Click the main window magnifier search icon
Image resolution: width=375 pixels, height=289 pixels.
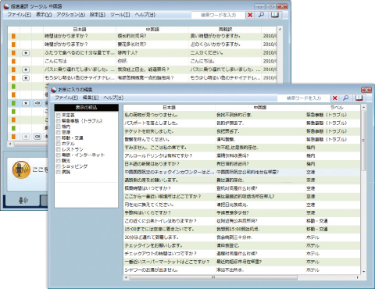(x=261, y=15)
